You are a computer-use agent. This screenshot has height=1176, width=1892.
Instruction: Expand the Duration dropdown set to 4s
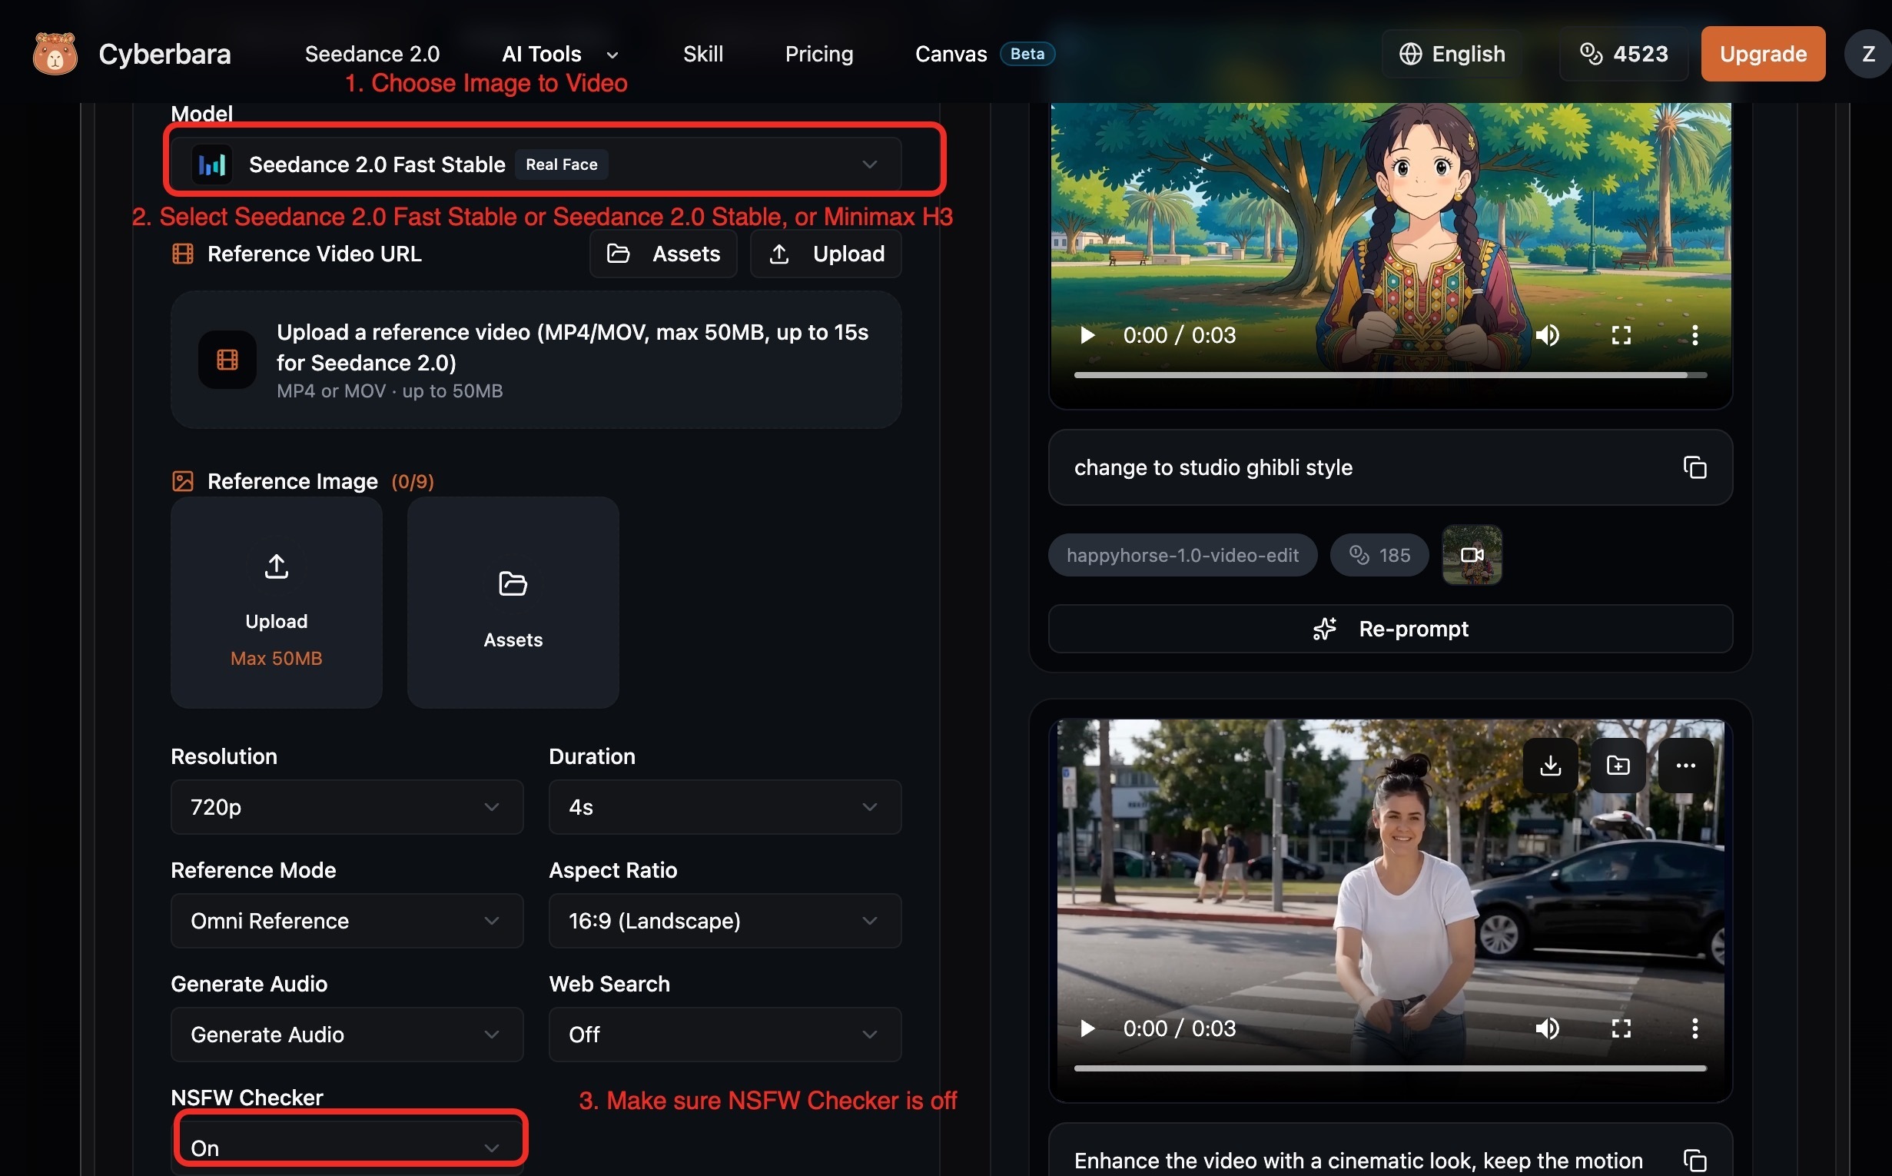click(x=725, y=806)
